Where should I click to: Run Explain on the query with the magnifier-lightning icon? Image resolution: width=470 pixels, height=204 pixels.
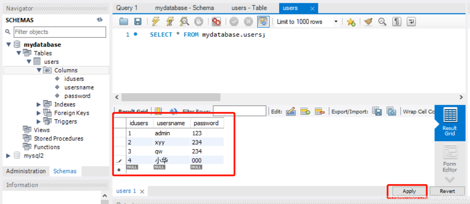click(184, 22)
